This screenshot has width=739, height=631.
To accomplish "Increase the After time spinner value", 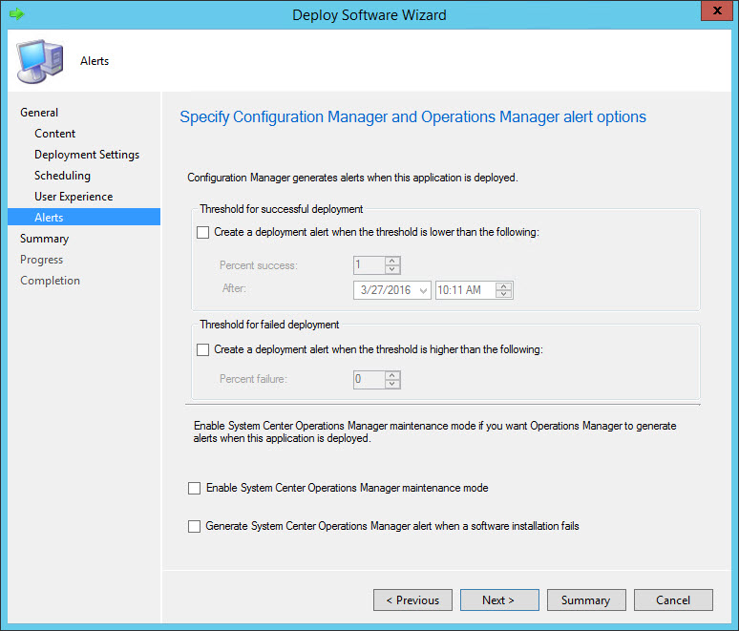I will (505, 285).
